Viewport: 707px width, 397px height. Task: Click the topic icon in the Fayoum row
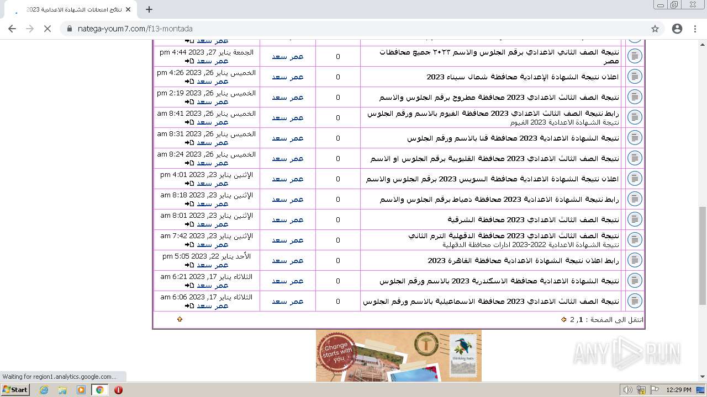tap(635, 117)
